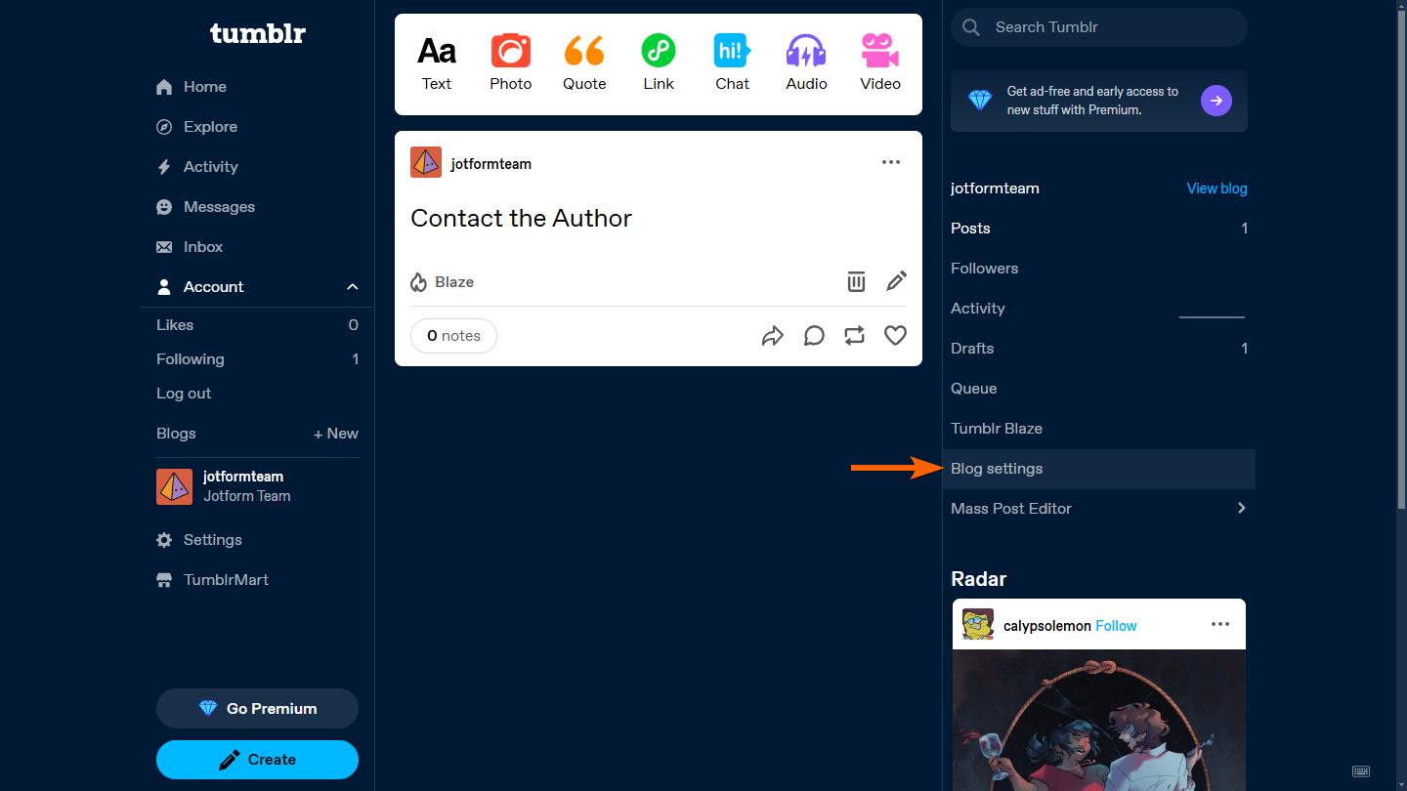This screenshot has height=791, width=1407.
Task: Click the Contact the Author post title
Action: 521,218
